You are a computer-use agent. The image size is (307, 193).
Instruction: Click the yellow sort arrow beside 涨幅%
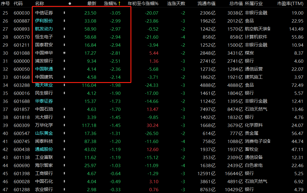(x=119, y=3)
